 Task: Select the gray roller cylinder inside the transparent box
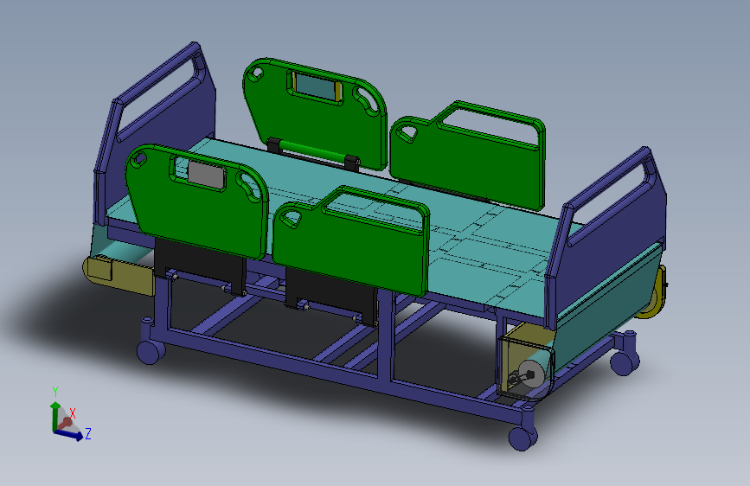pos(531,373)
